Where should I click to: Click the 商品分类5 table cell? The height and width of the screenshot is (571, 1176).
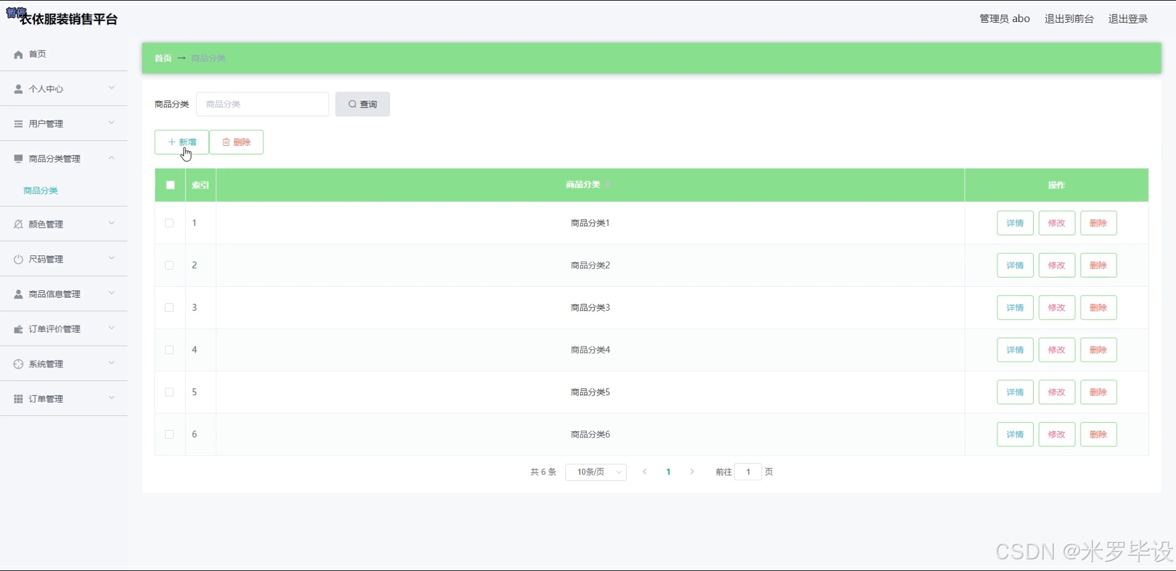[590, 393]
